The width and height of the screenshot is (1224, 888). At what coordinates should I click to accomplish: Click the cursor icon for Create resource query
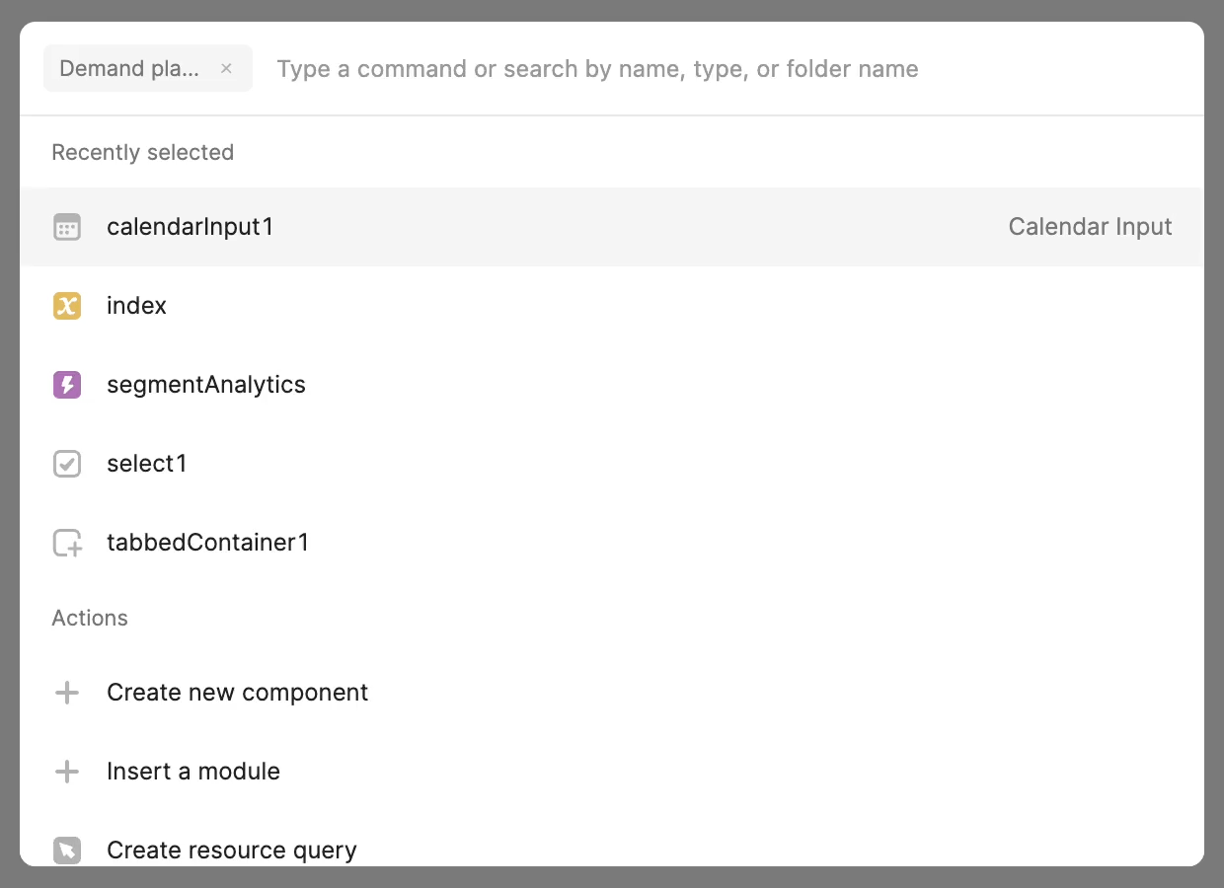66,850
